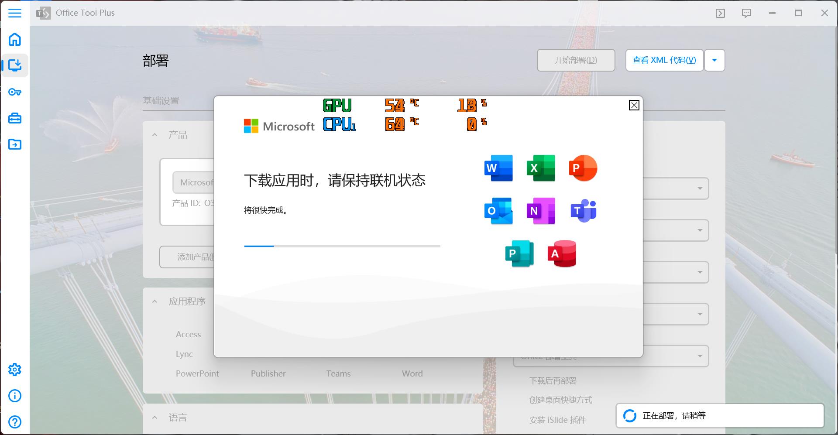838x435 pixels.
Task: Collapse the 产品 section
Action: point(155,134)
